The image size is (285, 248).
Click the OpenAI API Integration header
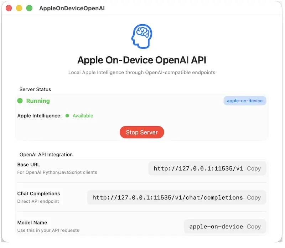46,155
